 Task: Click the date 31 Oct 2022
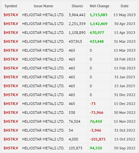[x=125, y=130]
